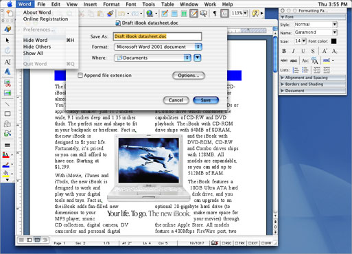The height and width of the screenshot is (254, 352).
Task: Toggle Shadow text style button
Action: coord(313,51)
